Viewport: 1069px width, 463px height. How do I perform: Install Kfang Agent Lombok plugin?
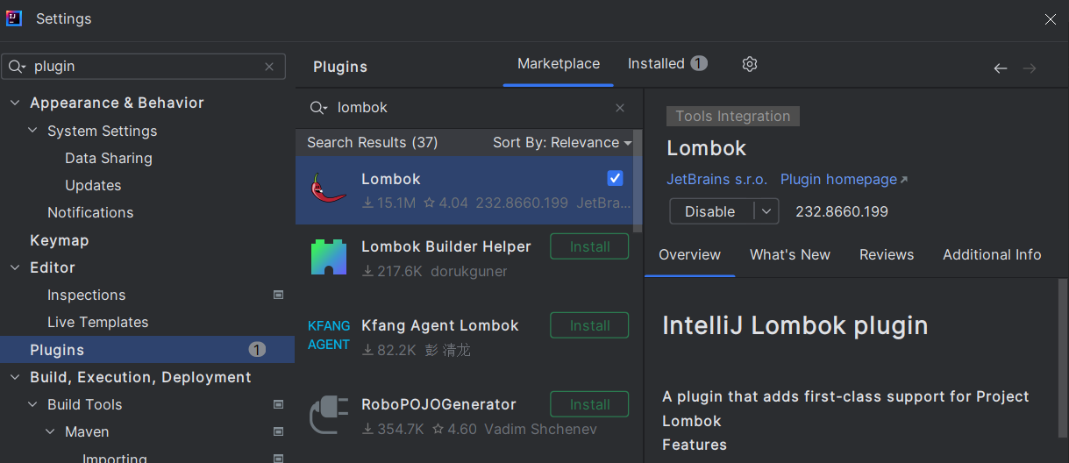pyautogui.click(x=589, y=325)
